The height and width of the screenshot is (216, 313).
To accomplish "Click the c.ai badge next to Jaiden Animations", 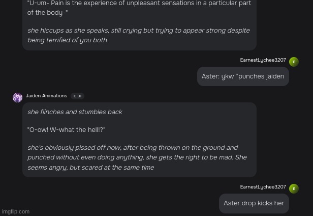I will tap(77, 96).
